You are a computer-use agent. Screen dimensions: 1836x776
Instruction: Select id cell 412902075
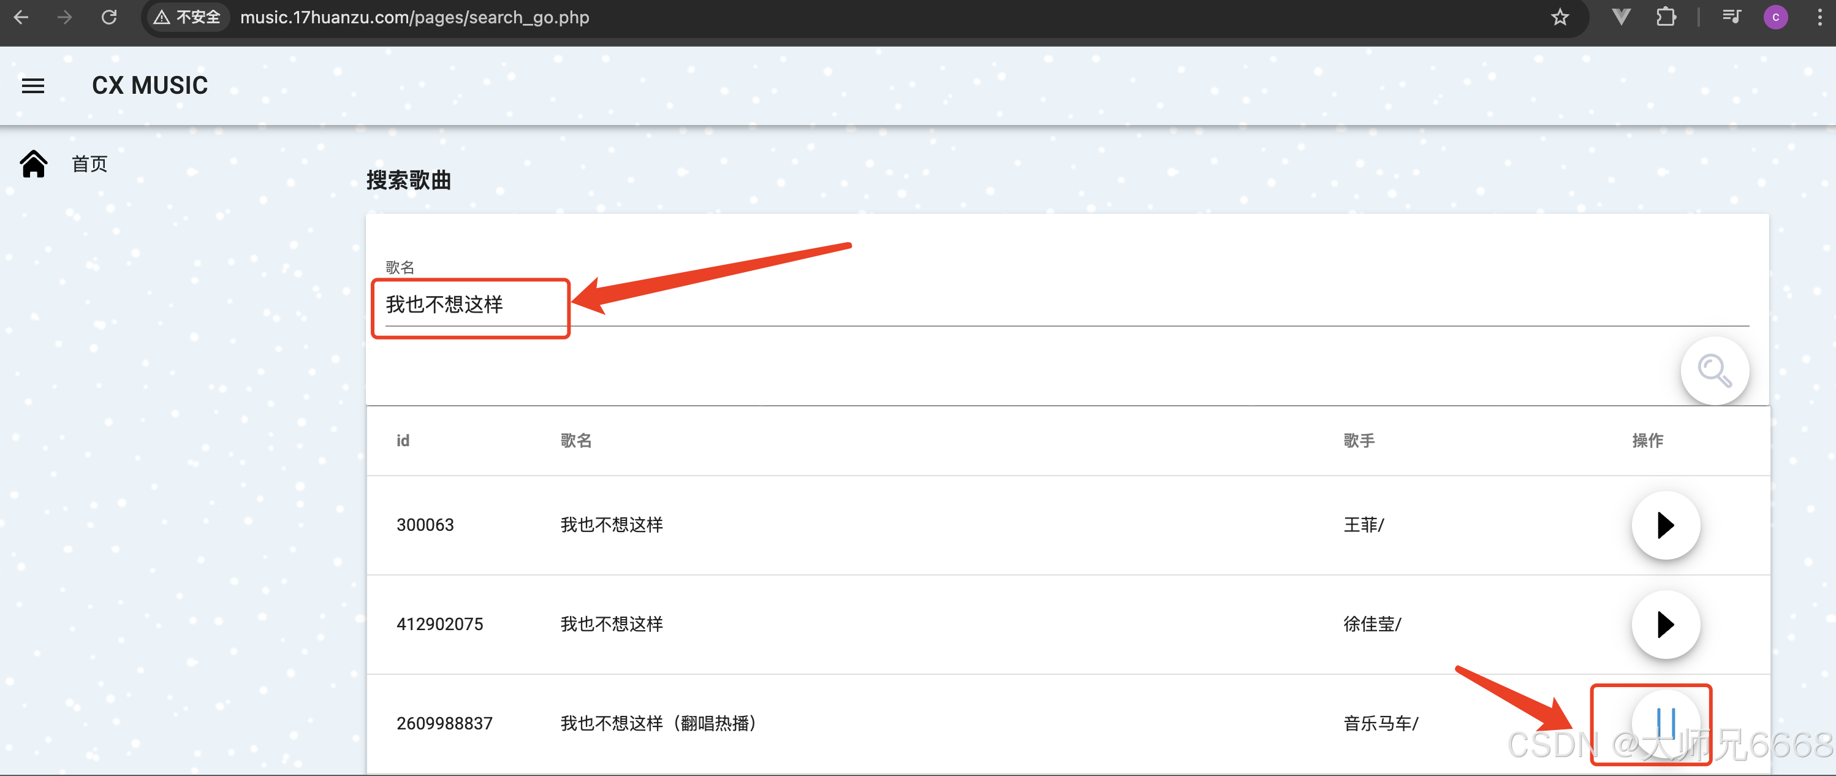tap(440, 624)
